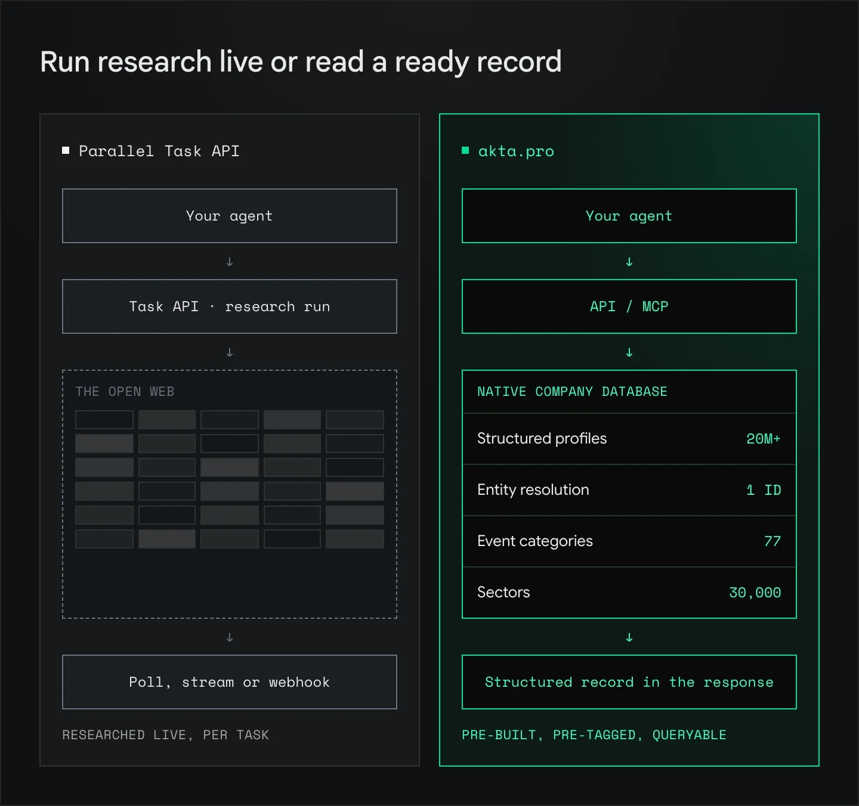Click the "Task API · research run" box

[230, 306]
